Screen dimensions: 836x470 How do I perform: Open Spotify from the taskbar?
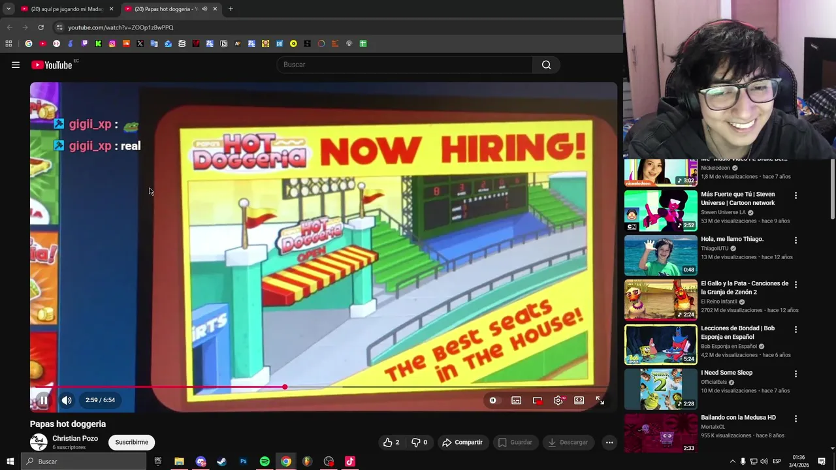[265, 462]
